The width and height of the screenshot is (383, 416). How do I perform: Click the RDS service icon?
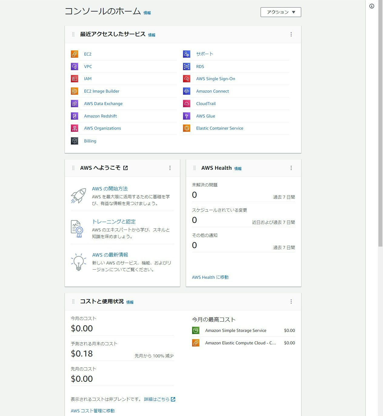click(x=187, y=66)
